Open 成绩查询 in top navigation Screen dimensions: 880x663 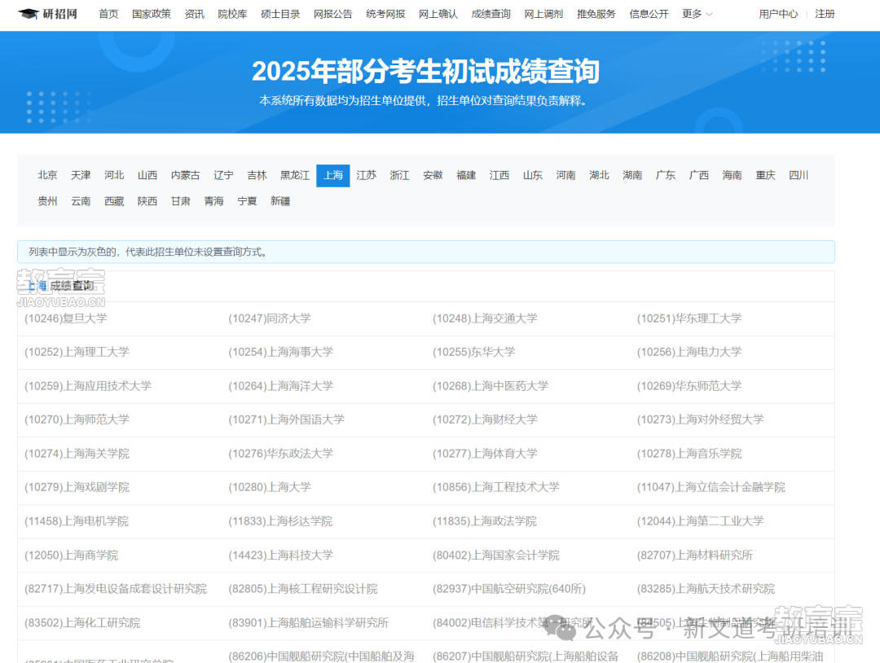tap(491, 14)
